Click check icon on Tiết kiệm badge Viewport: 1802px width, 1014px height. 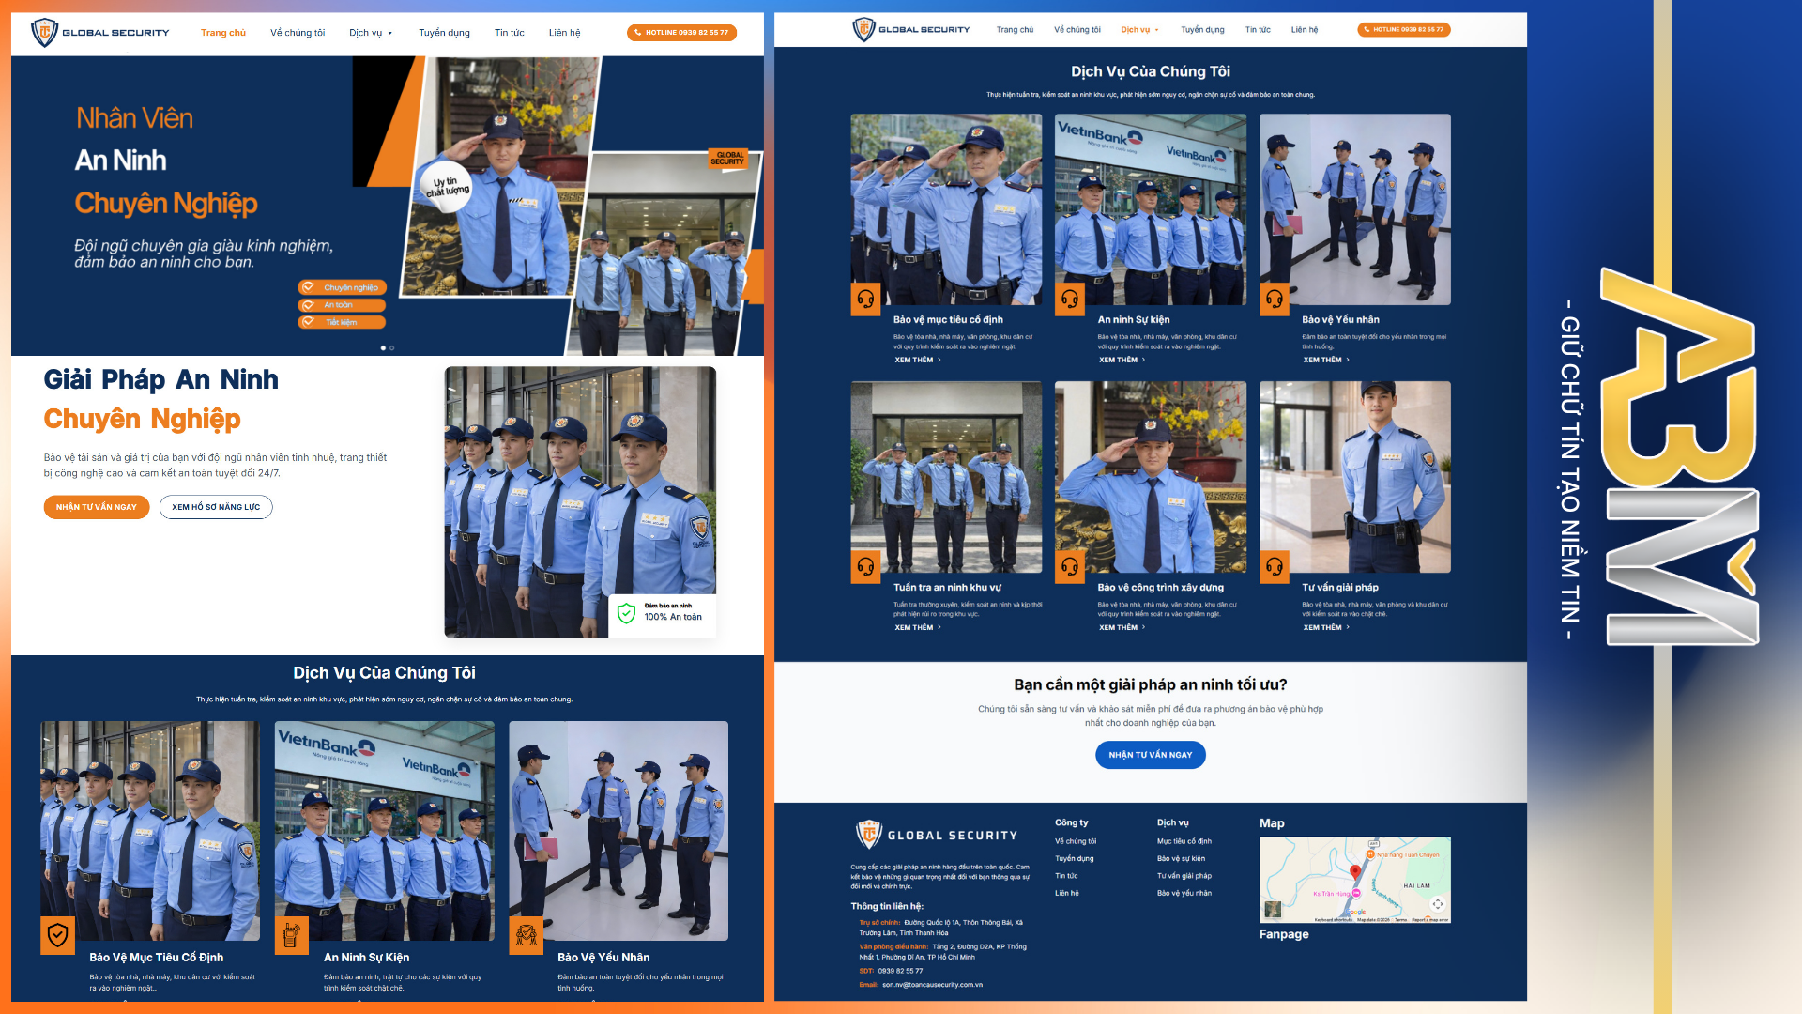click(308, 322)
